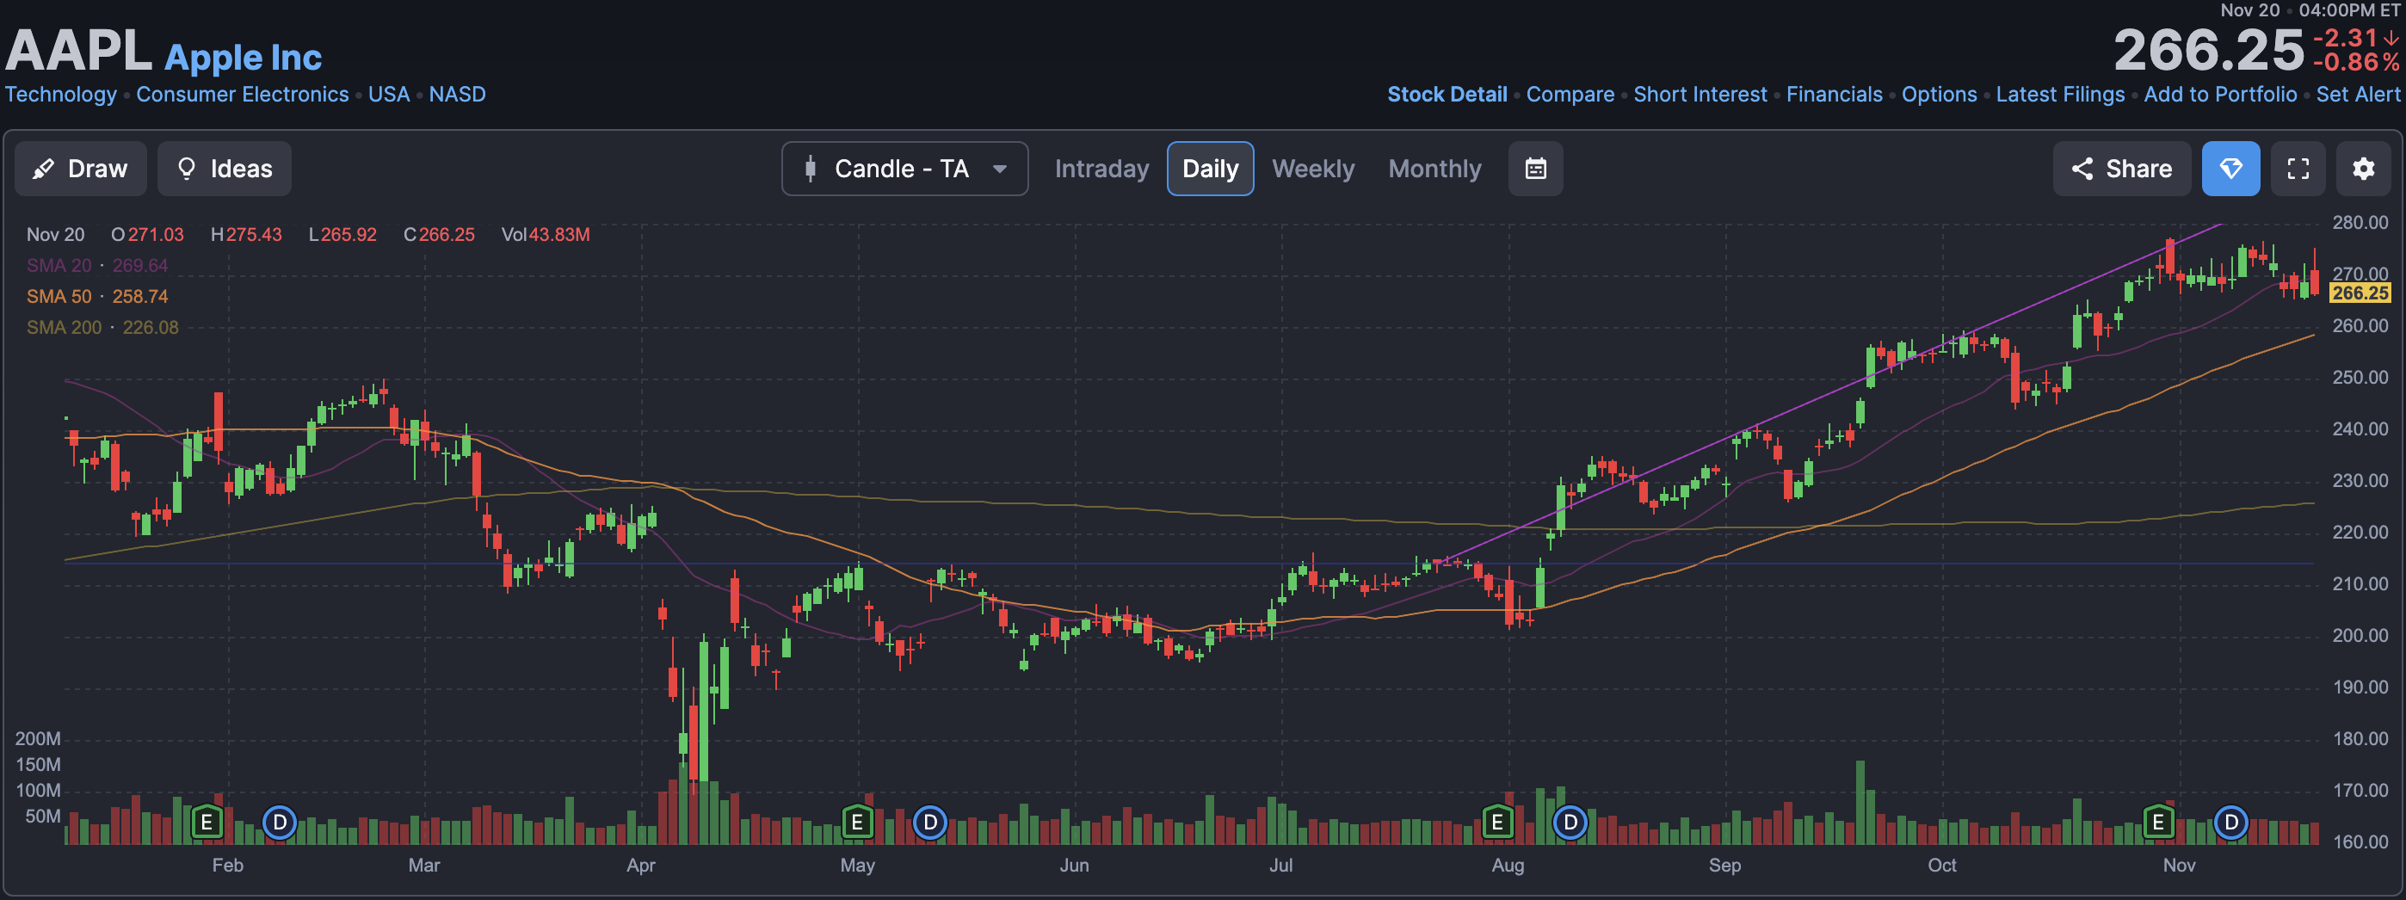The width and height of the screenshot is (2406, 900).
Task: Open chart settings gear
Action: tap(2363, 169)
